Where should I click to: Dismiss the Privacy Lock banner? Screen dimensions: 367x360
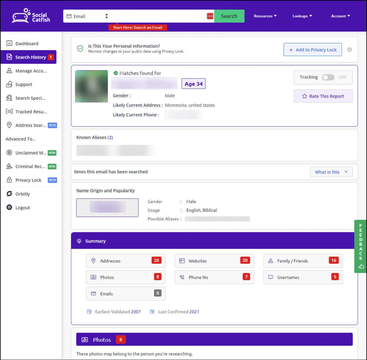point(349,49)
